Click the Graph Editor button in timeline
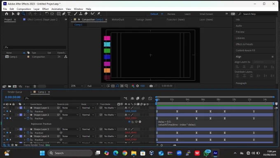This screenshot has width=280, height=158. click(150, 98)
